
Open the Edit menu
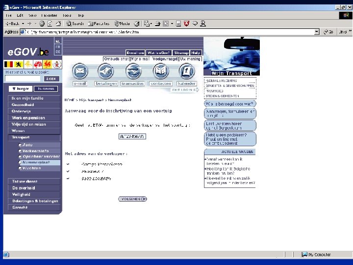click(20, 15)
